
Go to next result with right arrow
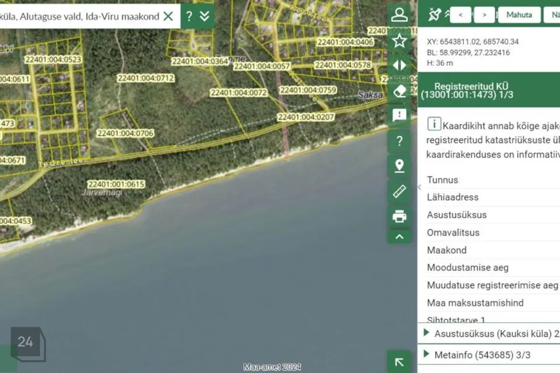[484, 15]
